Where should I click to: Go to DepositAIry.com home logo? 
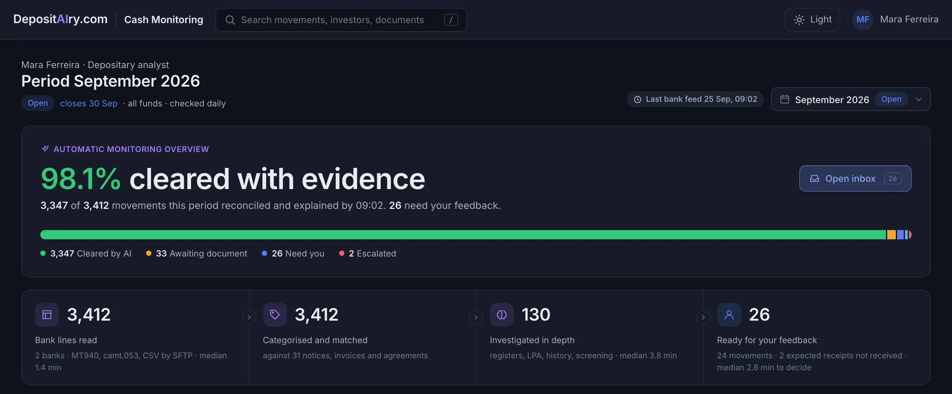pos(60,19)
